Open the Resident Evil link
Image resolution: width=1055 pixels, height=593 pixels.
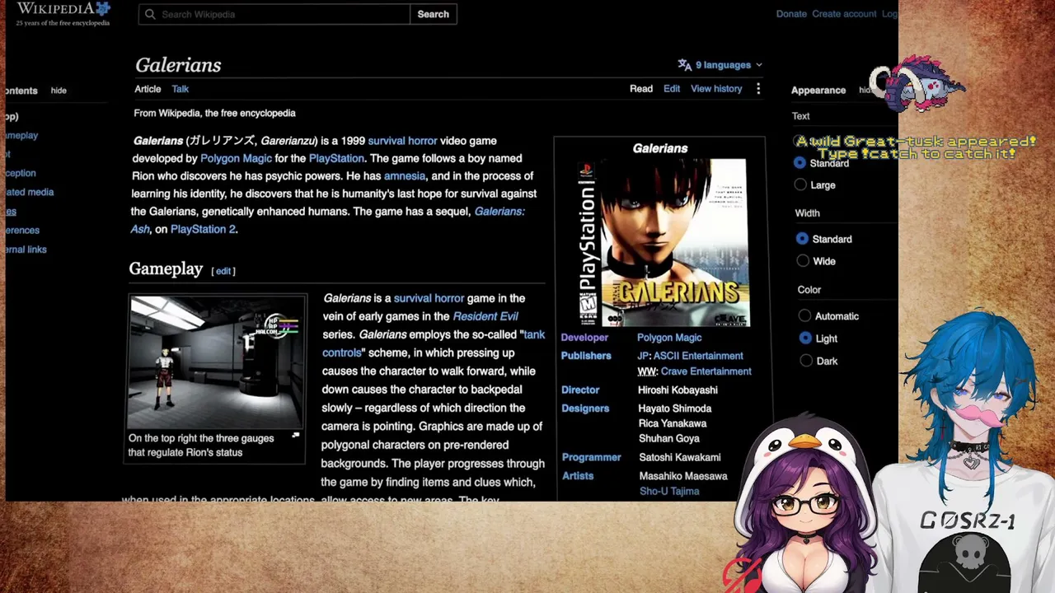485,316
